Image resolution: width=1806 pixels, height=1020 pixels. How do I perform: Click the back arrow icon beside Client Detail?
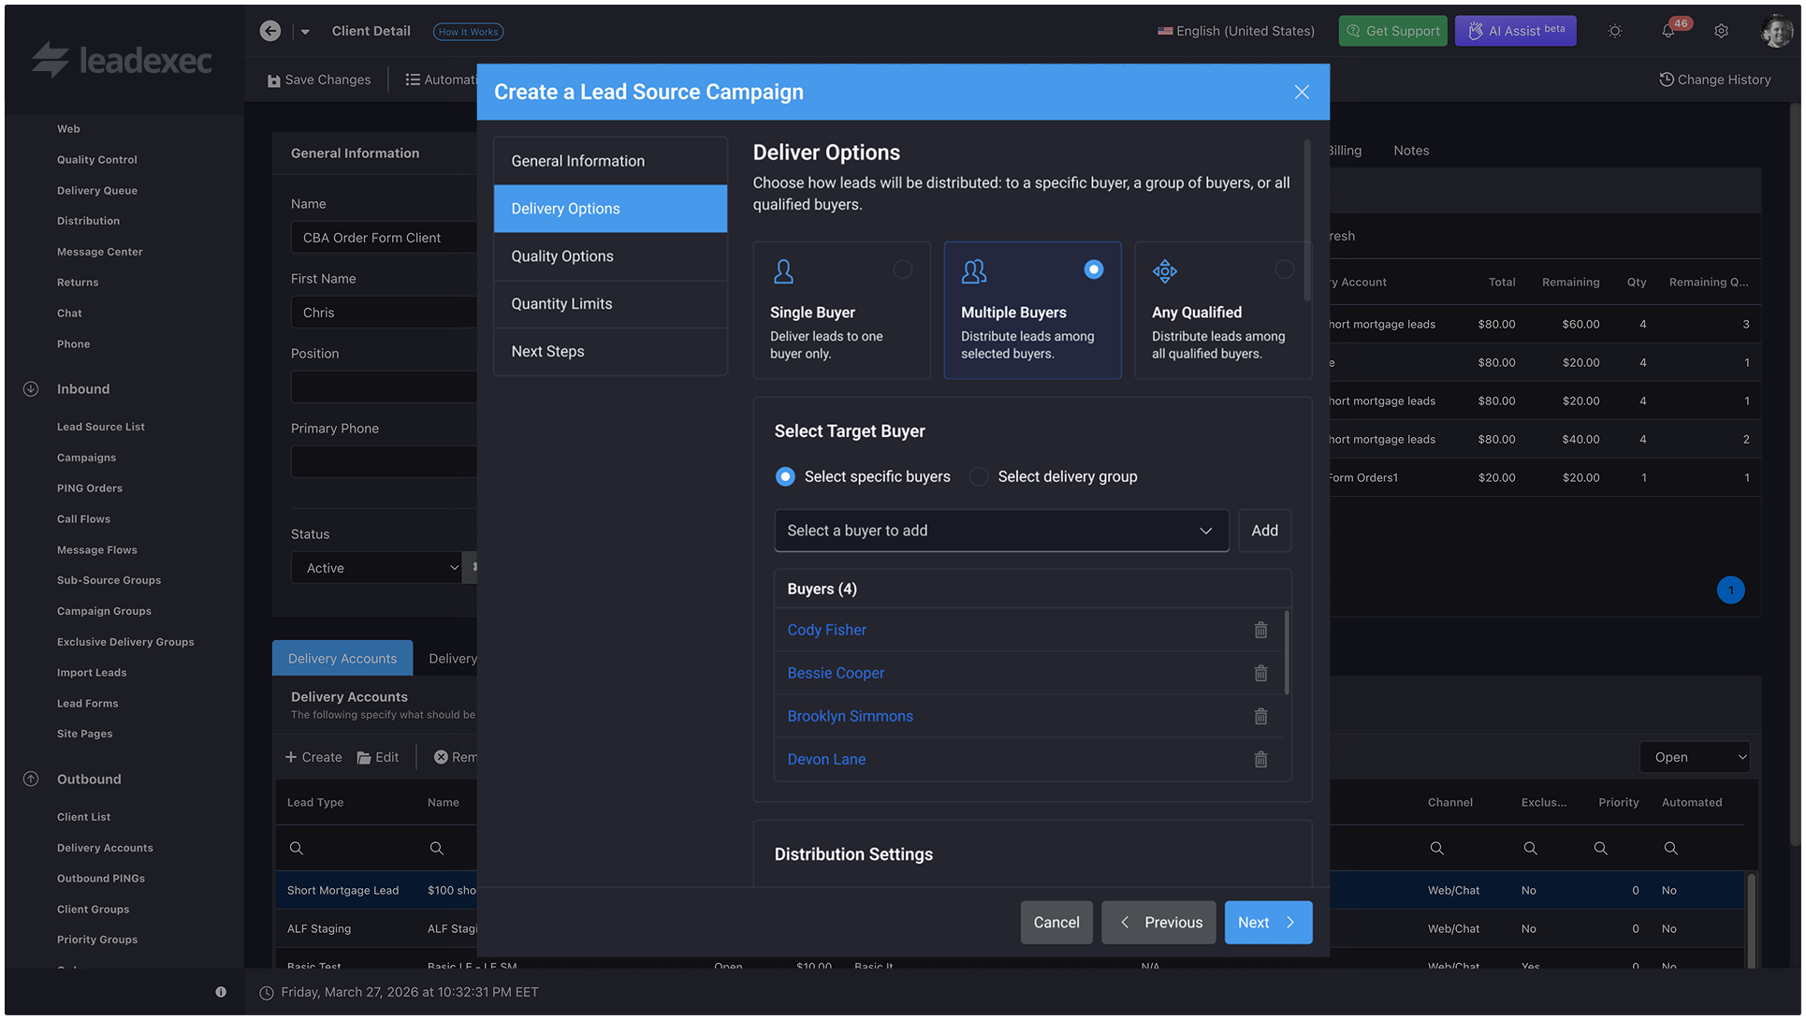(x=270, y=31)
